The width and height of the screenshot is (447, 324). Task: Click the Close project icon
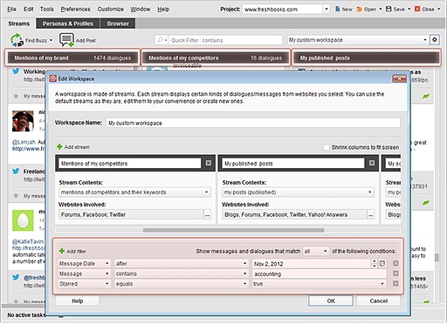pyautogui.click(x=417, y=10)
